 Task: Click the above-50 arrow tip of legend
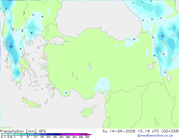click(x=89, y=134)
